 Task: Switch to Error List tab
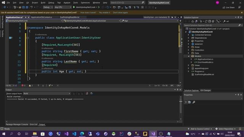[x=34, y=124]
